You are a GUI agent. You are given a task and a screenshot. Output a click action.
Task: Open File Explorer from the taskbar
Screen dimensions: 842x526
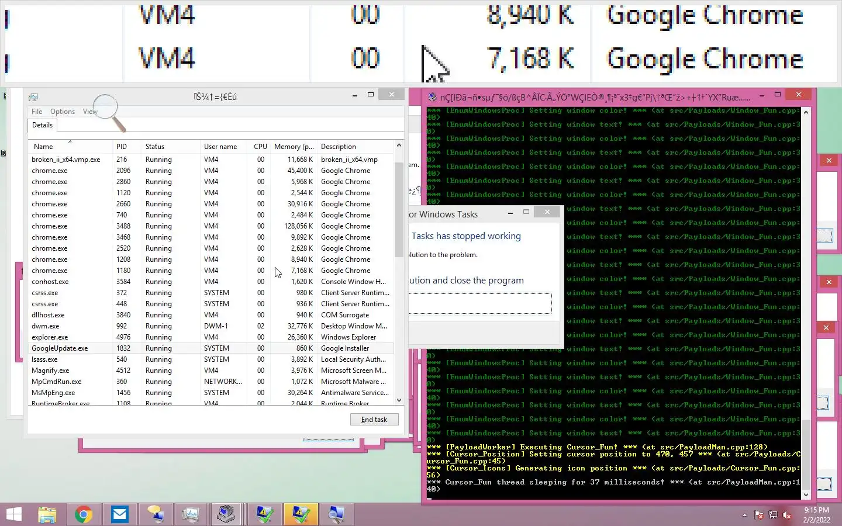(47, 514)
